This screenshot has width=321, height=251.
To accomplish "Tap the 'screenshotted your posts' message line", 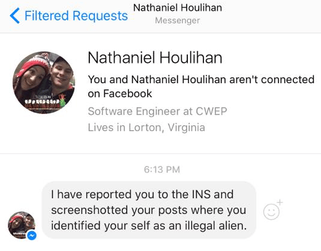I will point(148,210).
